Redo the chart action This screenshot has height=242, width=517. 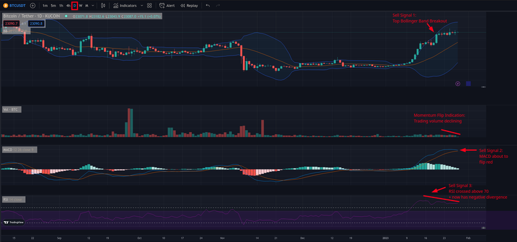pyautogui.click(x=218, y=6)
